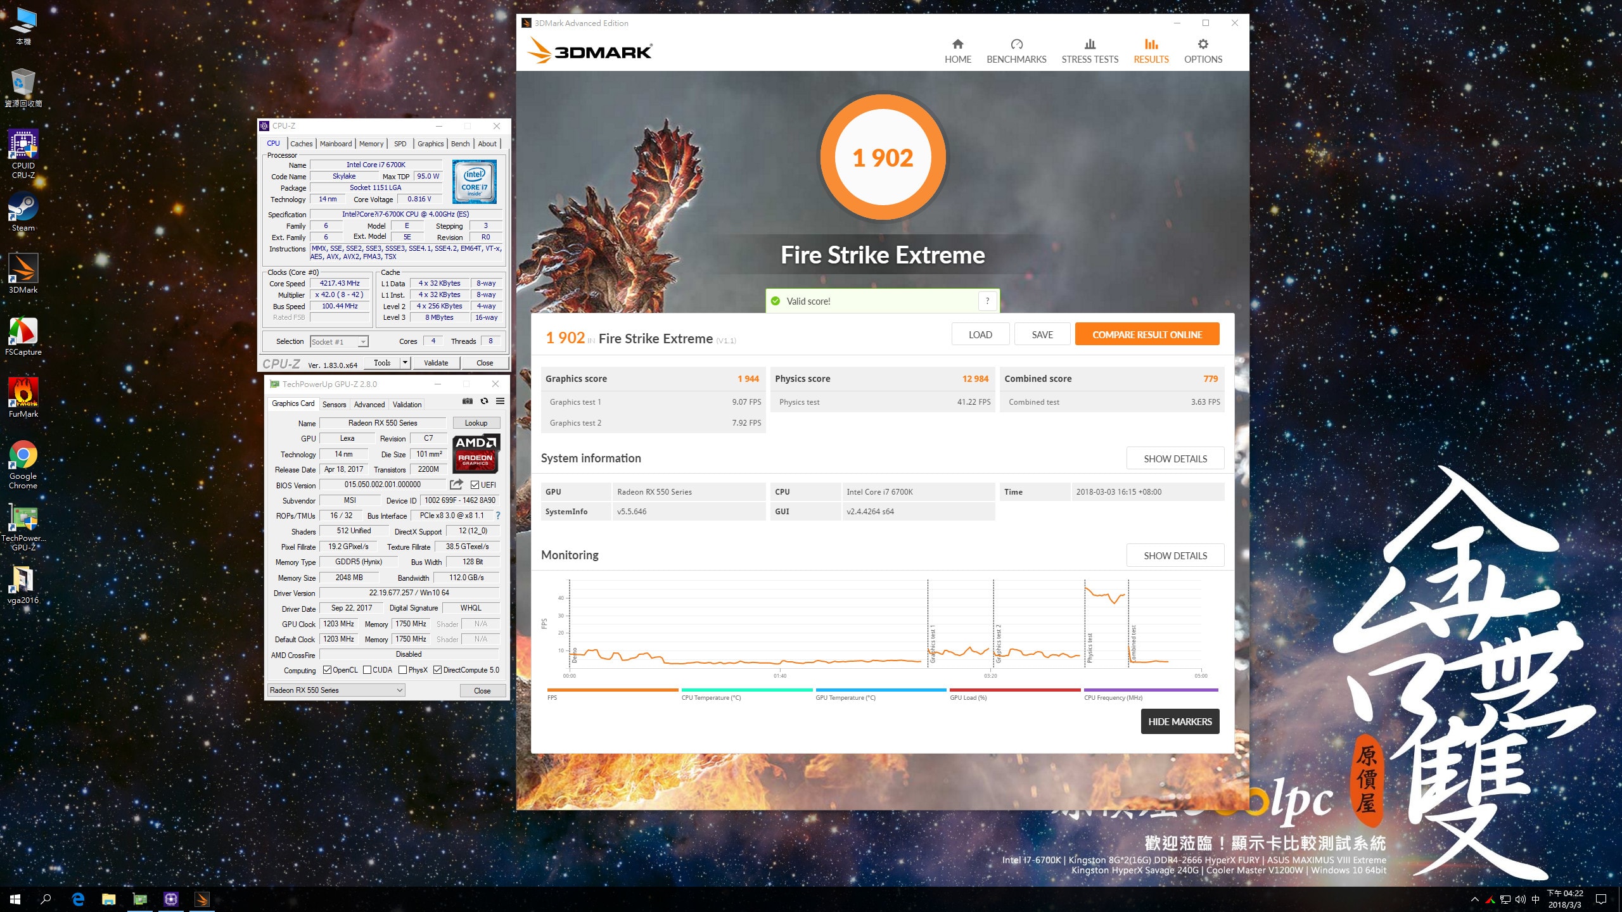
Task: Switch to the Validation tab in GPU-Z
Action: point(407,404)
